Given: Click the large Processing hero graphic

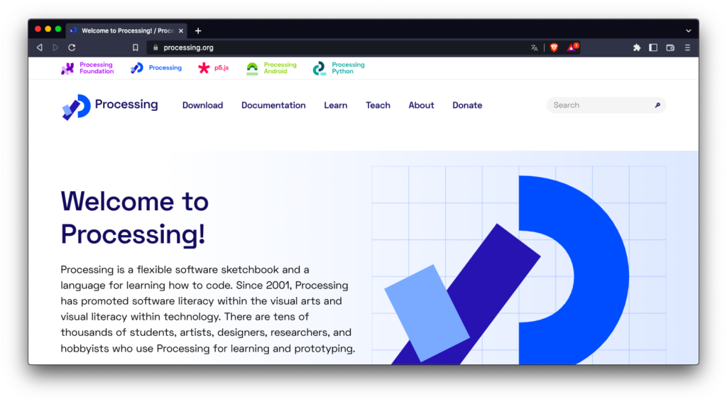Looking at the screenshot, I should [x=519, y=265].
